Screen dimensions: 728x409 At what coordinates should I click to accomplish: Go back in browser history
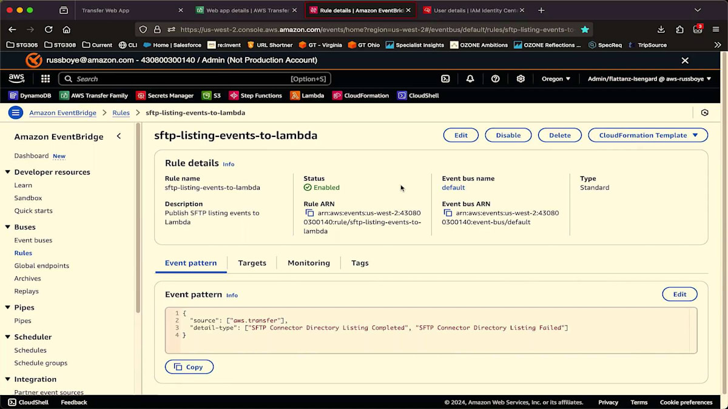coord(12,29)
